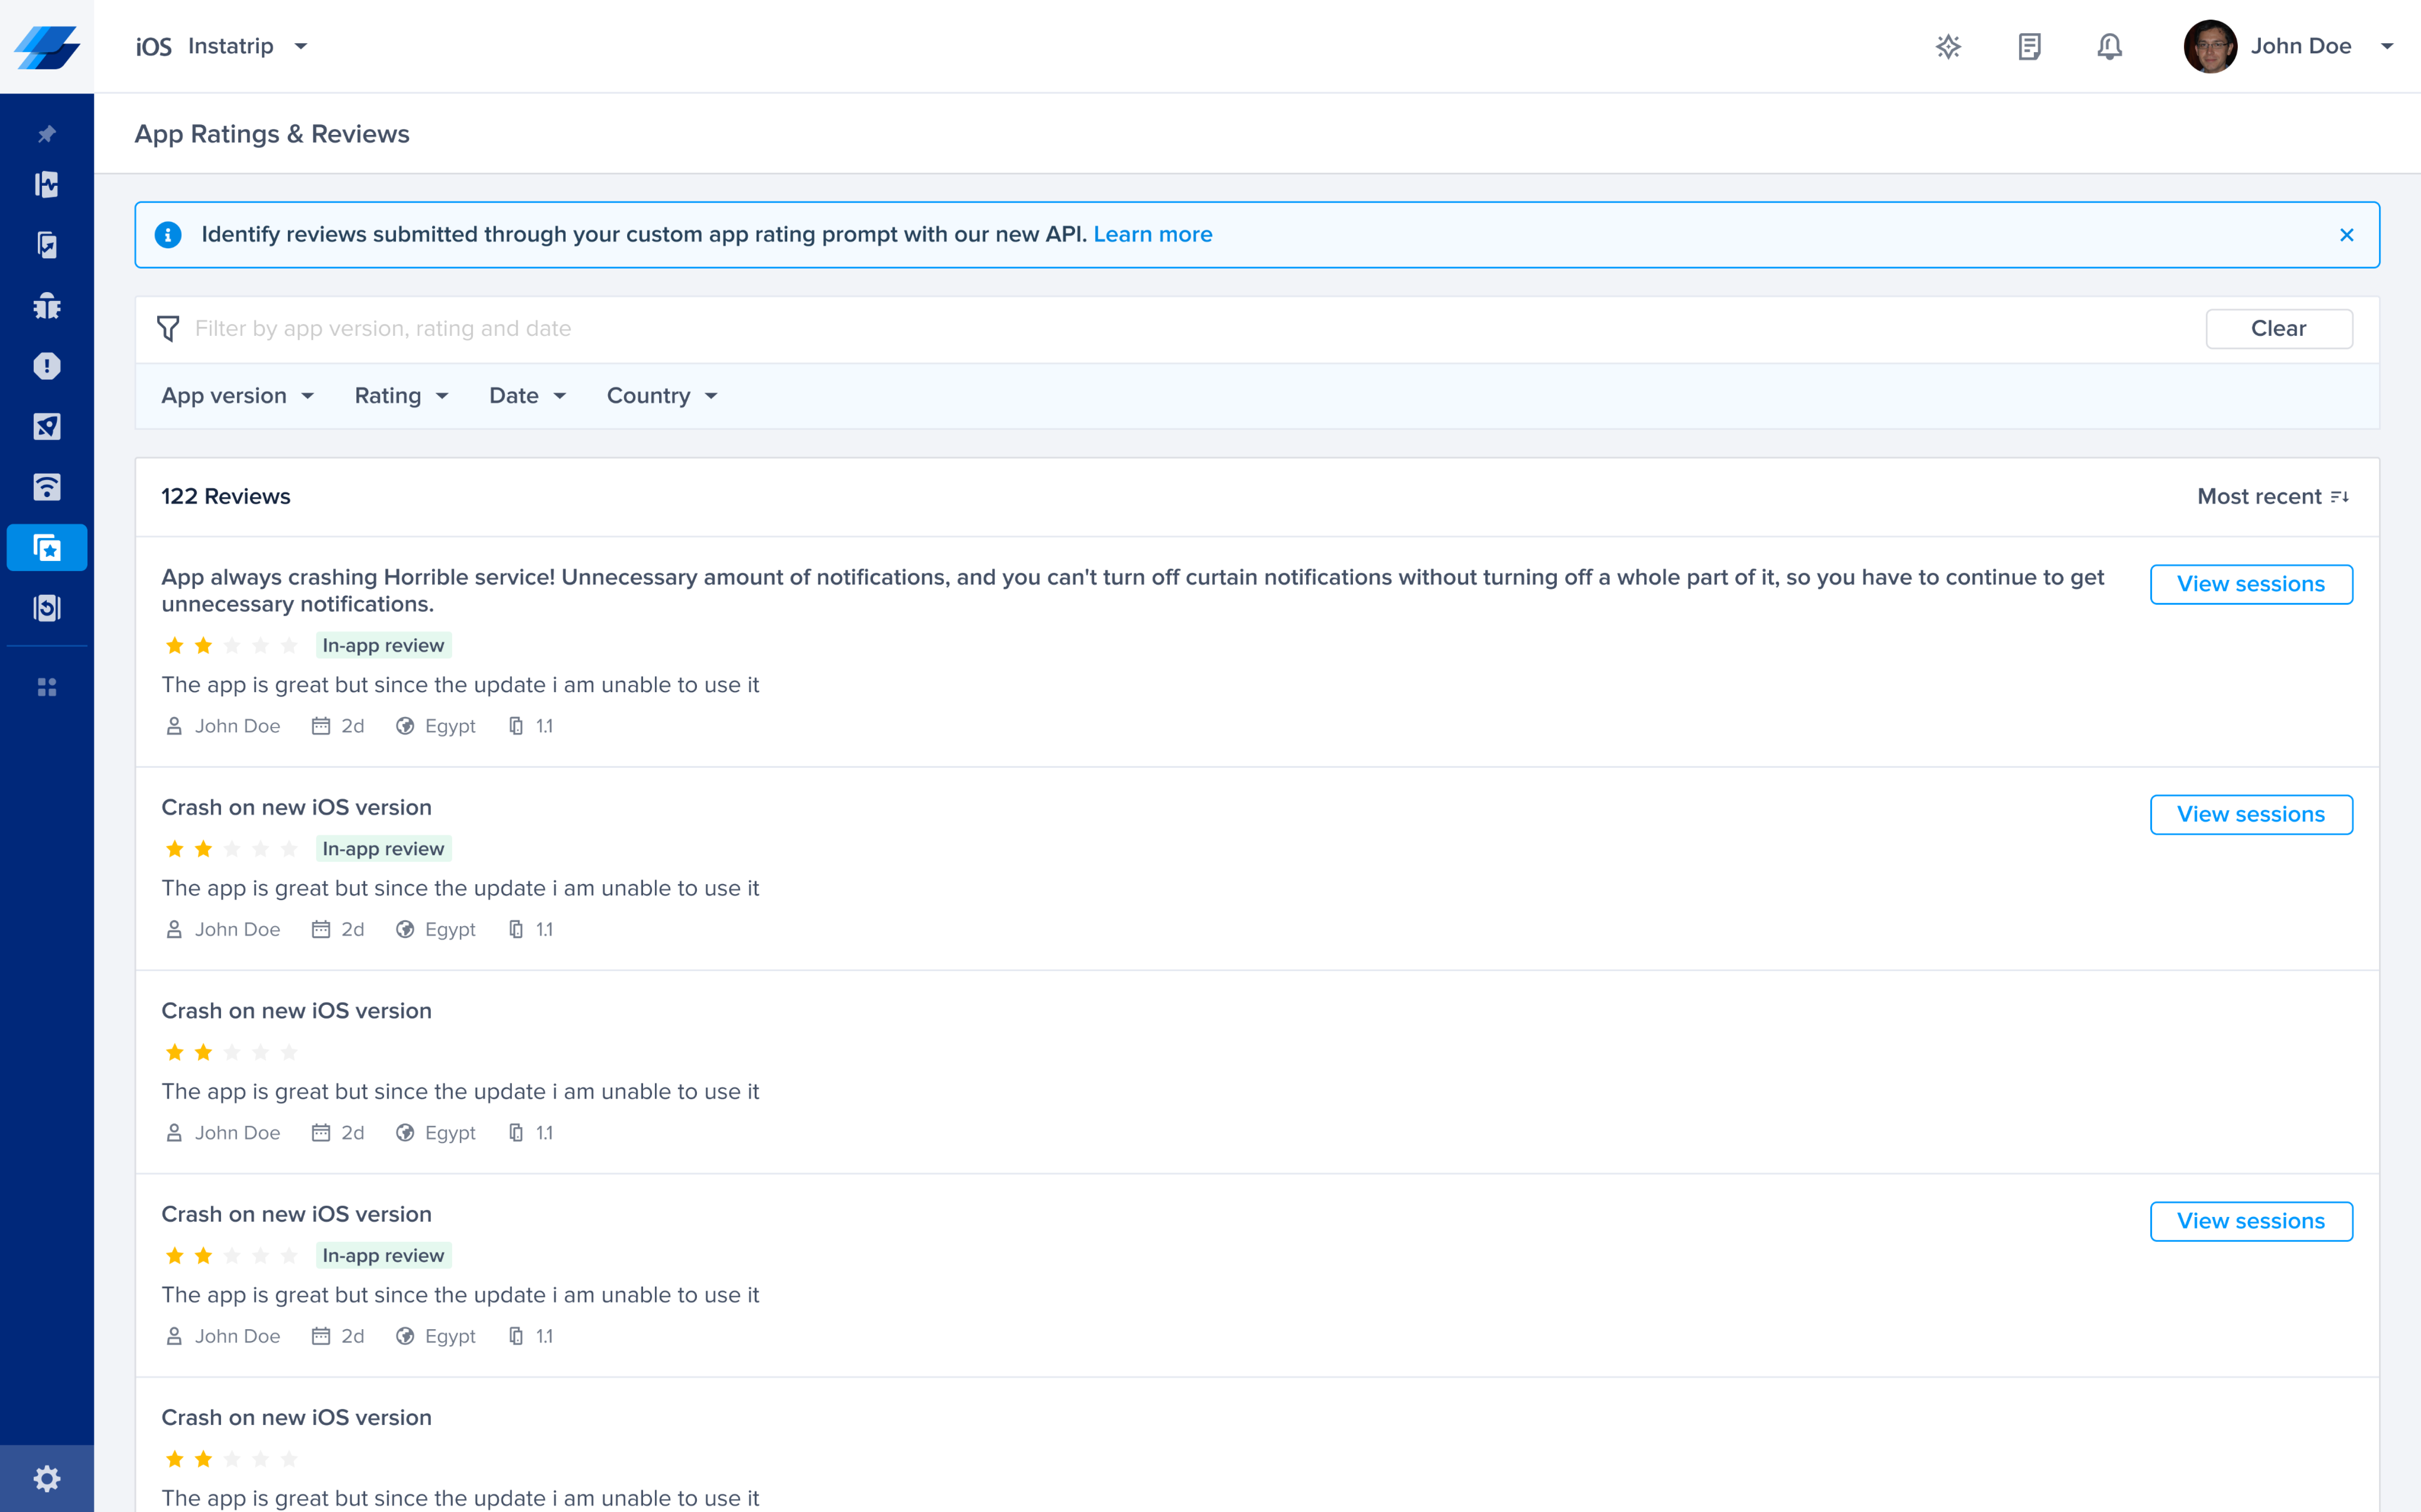Click the Clear filters button
This screenshot has width=2421, height=1512.
pyautogui.click(x=2278, y=329)
